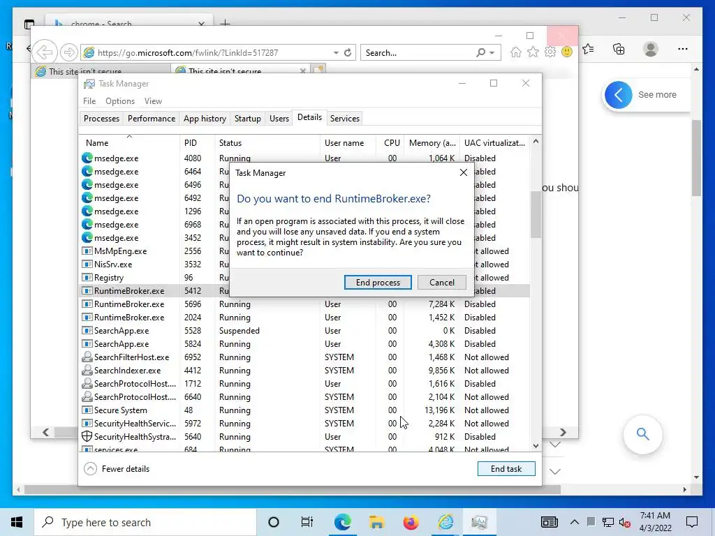Close second This site isn't secure tab
Image resolution: width=715 pixels, height=536 pixels.
pos(303,71)
